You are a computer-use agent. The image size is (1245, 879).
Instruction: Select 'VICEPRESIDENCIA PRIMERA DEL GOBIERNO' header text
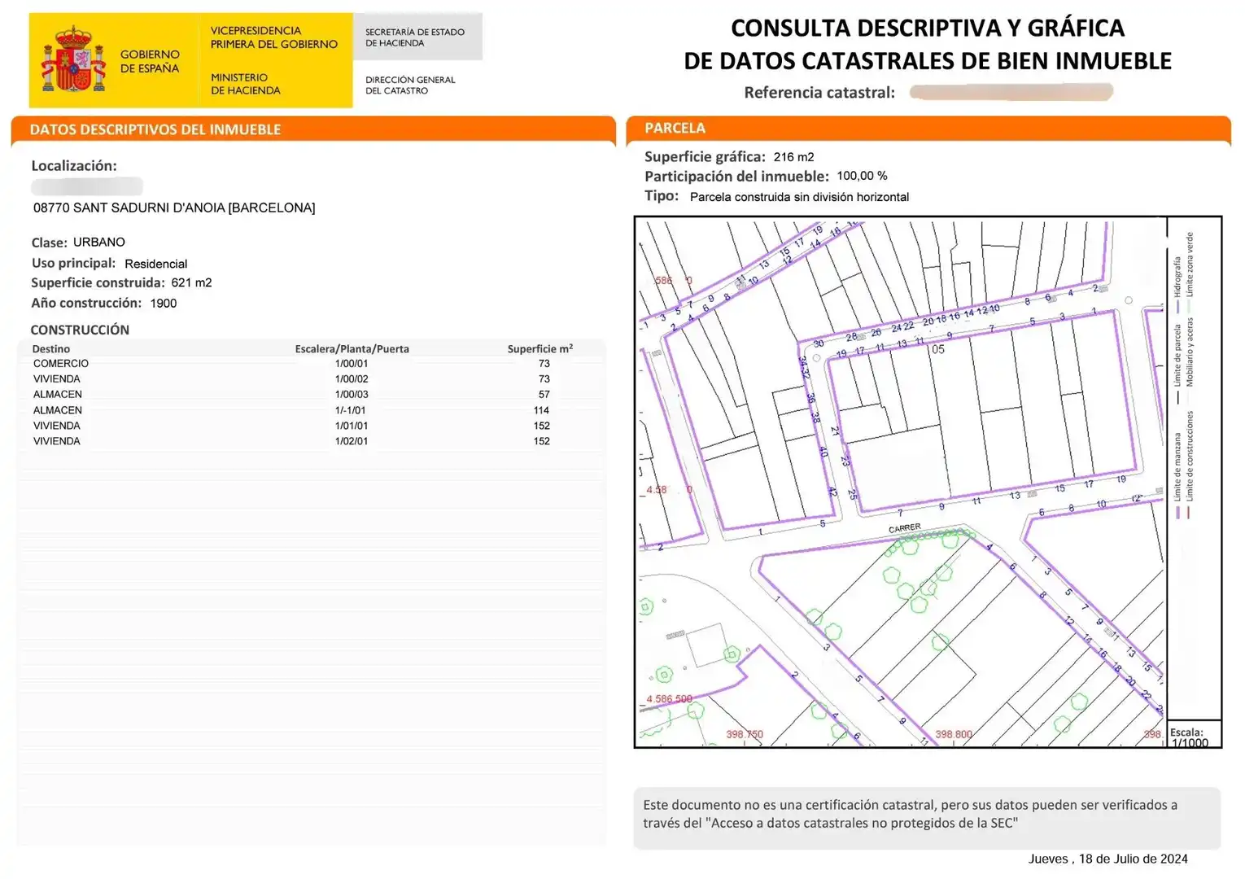[273, 37]
